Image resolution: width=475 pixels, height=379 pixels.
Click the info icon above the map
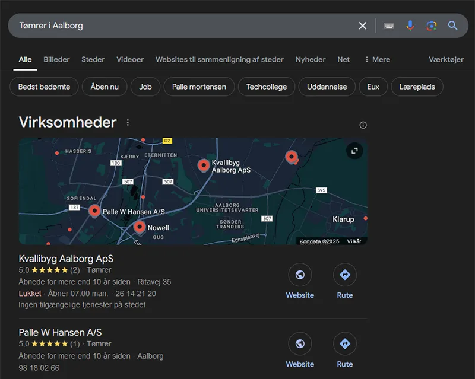(x=363, y=125)
